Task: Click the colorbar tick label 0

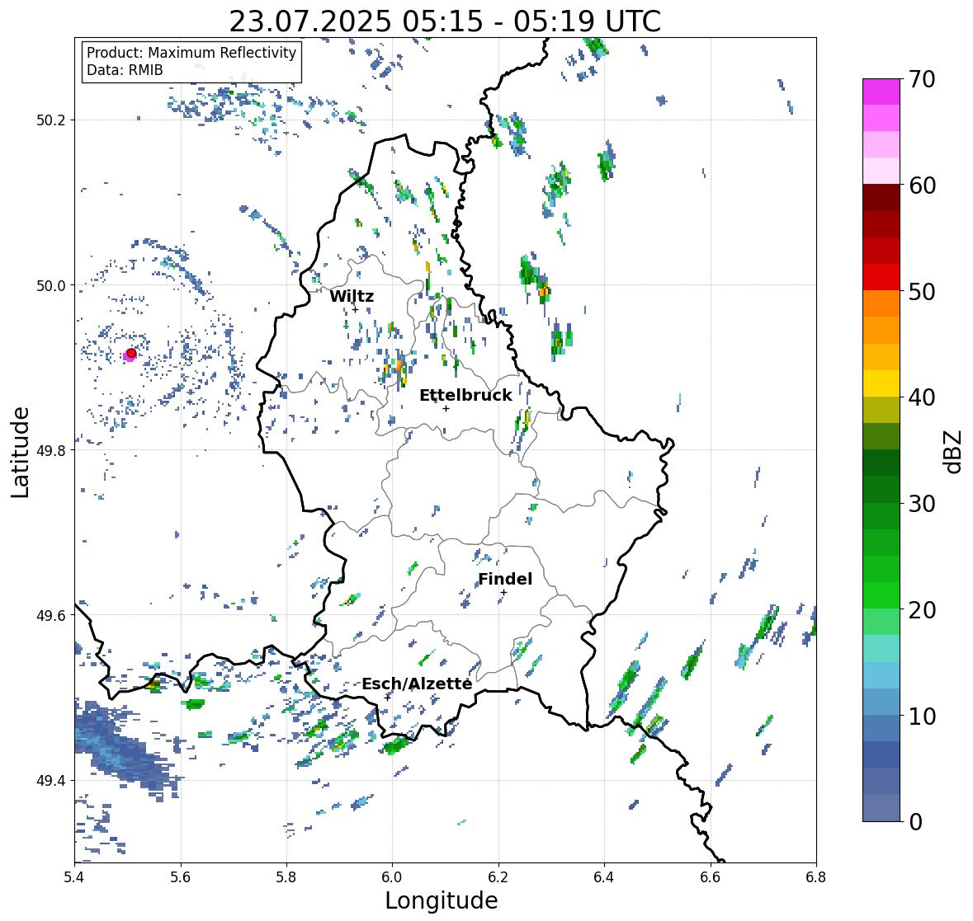Action: point(915,822)
